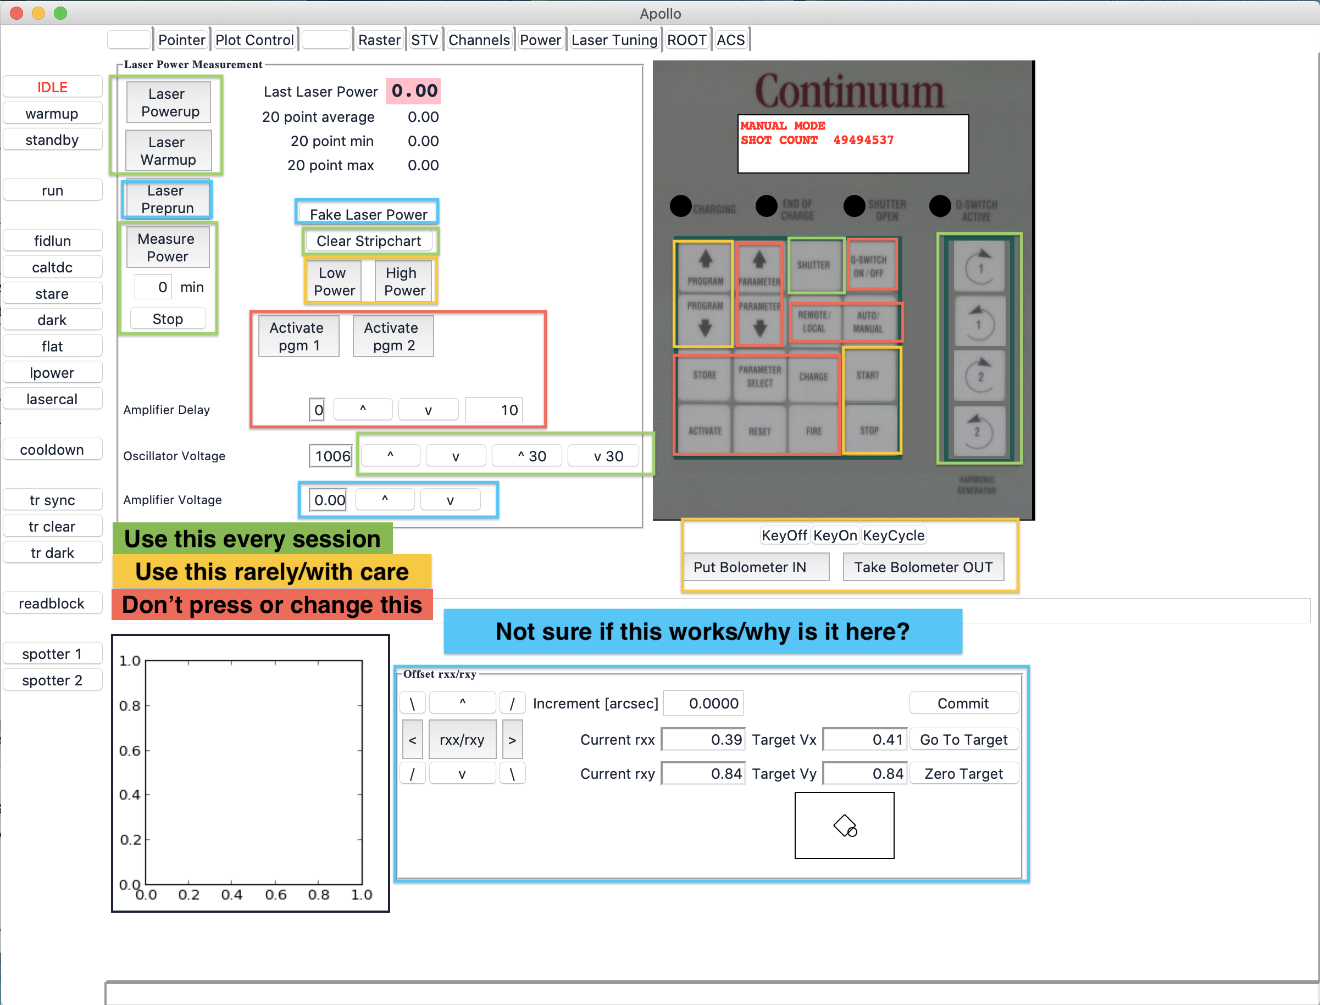
Task: Click the lasercal button
Action: pyautogui.click(x=53, y=399)
